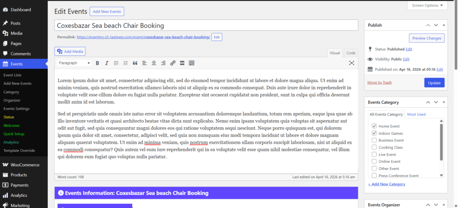Screen dimensions: 458x208
Task: Expand Screen Options panel
Action: pos(427,5)
